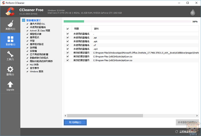Select the .xp3 data cell
The width and height of the screenshot is (201, 136).
[x=95, y=49]
